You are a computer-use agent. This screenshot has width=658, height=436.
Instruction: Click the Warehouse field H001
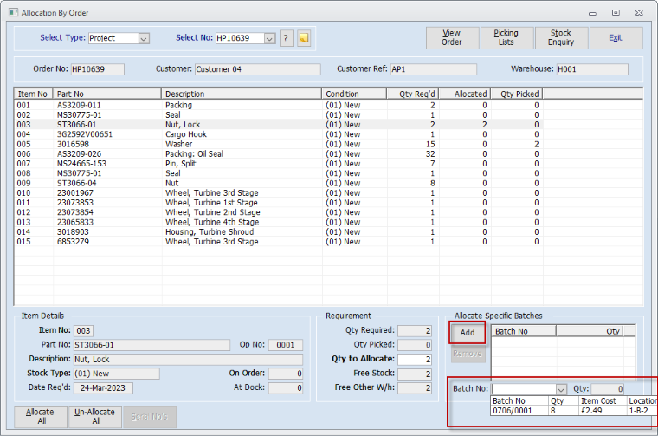(592, 69)
